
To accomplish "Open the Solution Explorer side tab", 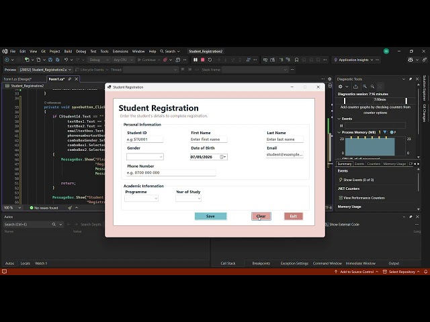I will pyautogui.click(x=424, y=88).
